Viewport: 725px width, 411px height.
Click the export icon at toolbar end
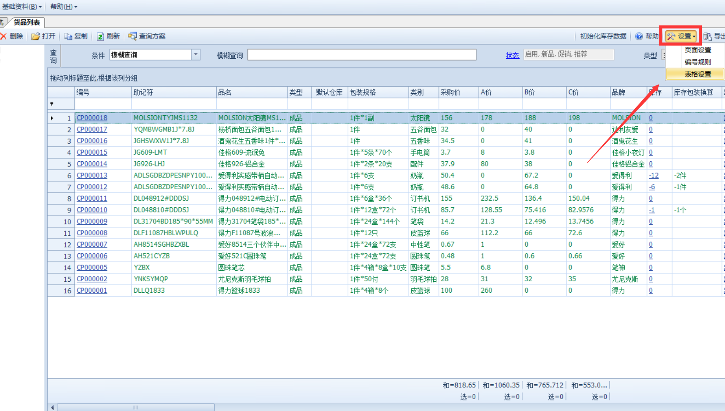pos(707,36)
